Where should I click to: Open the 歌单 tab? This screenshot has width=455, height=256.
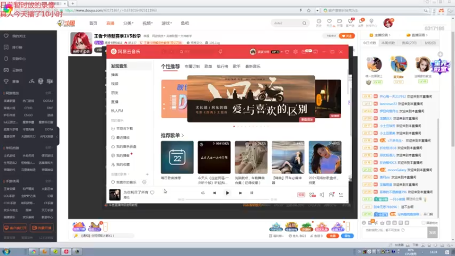click(x=208, y=67)
